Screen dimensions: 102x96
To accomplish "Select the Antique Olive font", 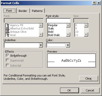I will tap(18, 32).
